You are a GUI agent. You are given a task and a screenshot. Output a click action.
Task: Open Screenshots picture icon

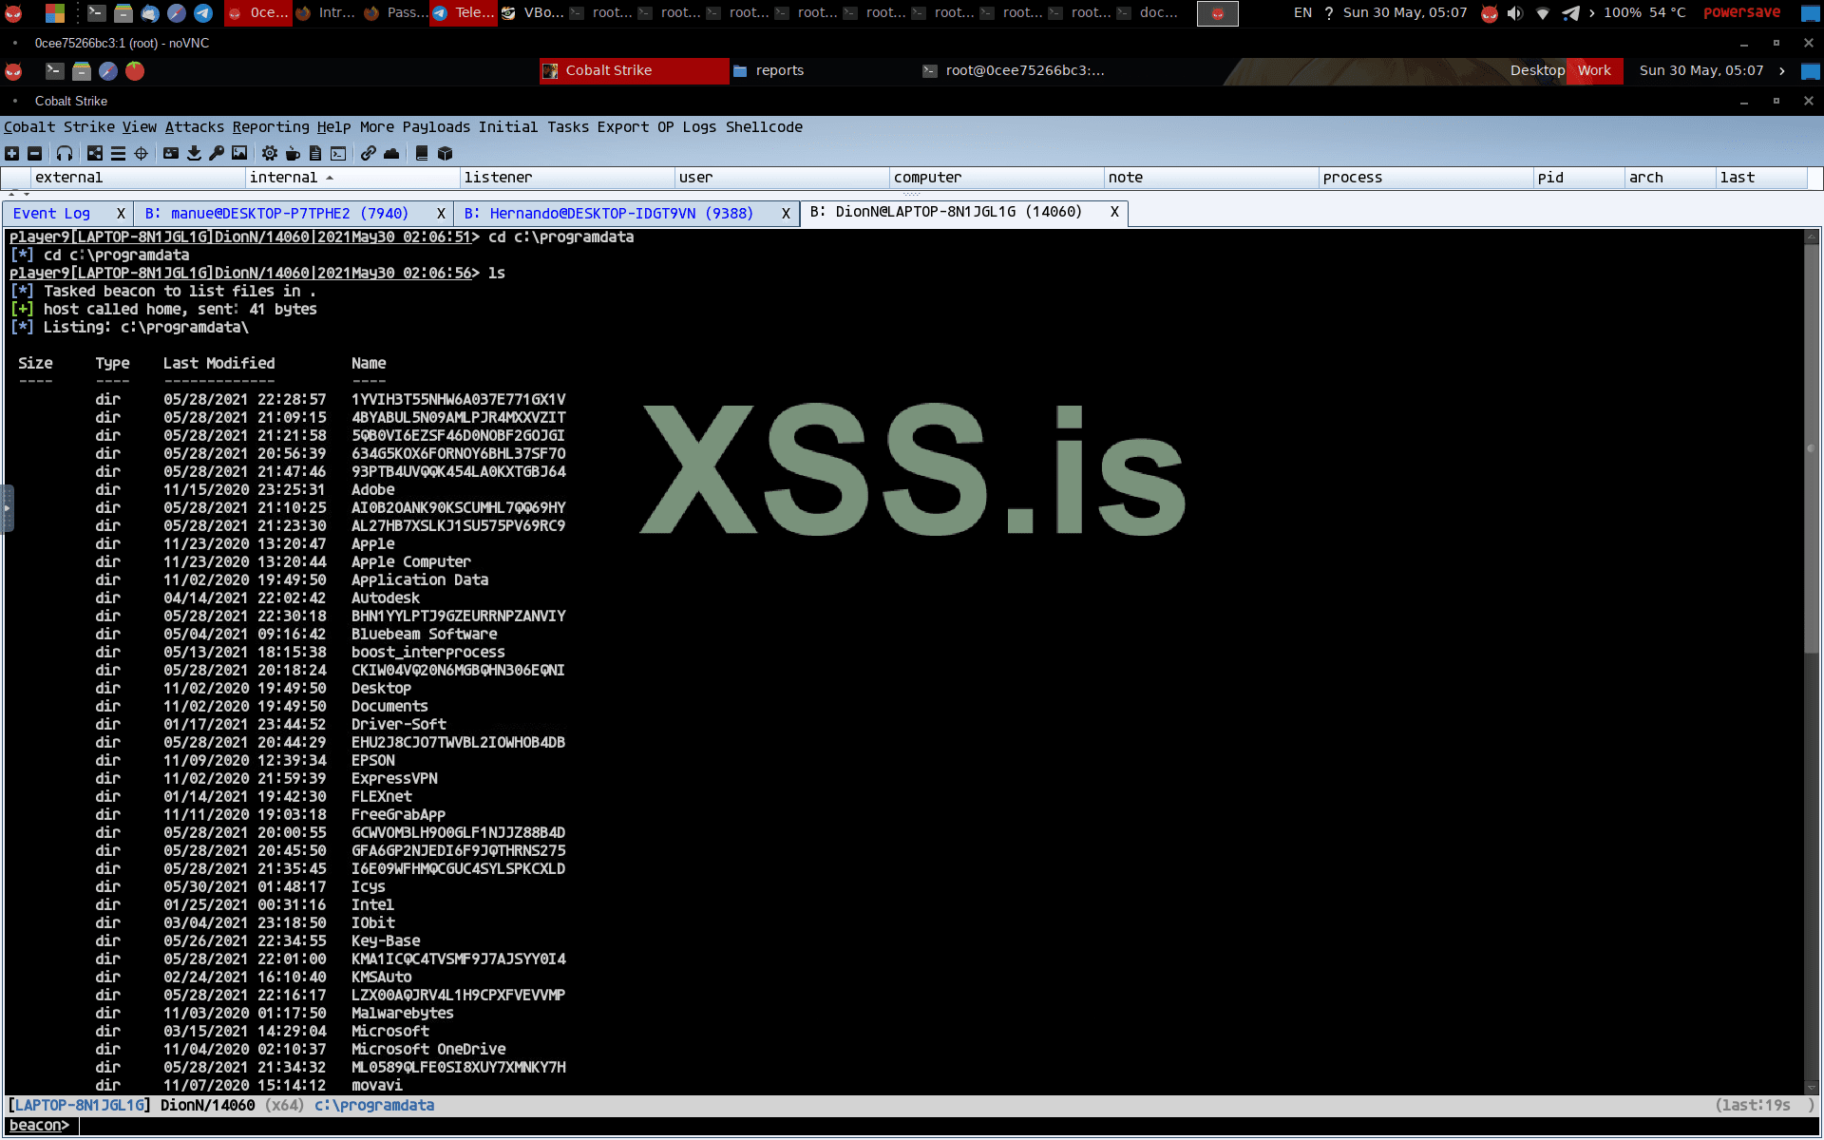tap(239, 153)
